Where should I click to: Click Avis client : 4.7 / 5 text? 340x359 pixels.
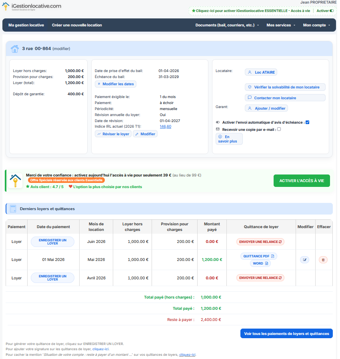(x=47, y=187)
